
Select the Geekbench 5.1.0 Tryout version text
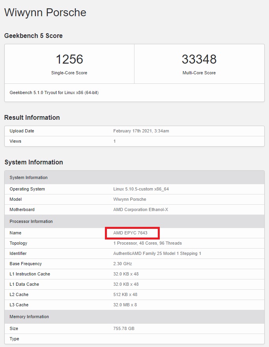pyautogui.click(x=54, y=93)
